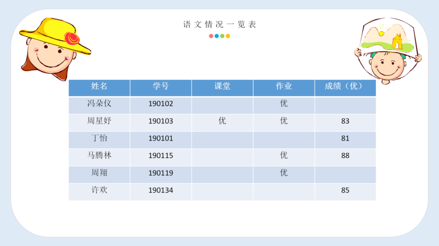Click the name cell 冯朵仪
The image size is (439, 246).
[x=99, y=105]
